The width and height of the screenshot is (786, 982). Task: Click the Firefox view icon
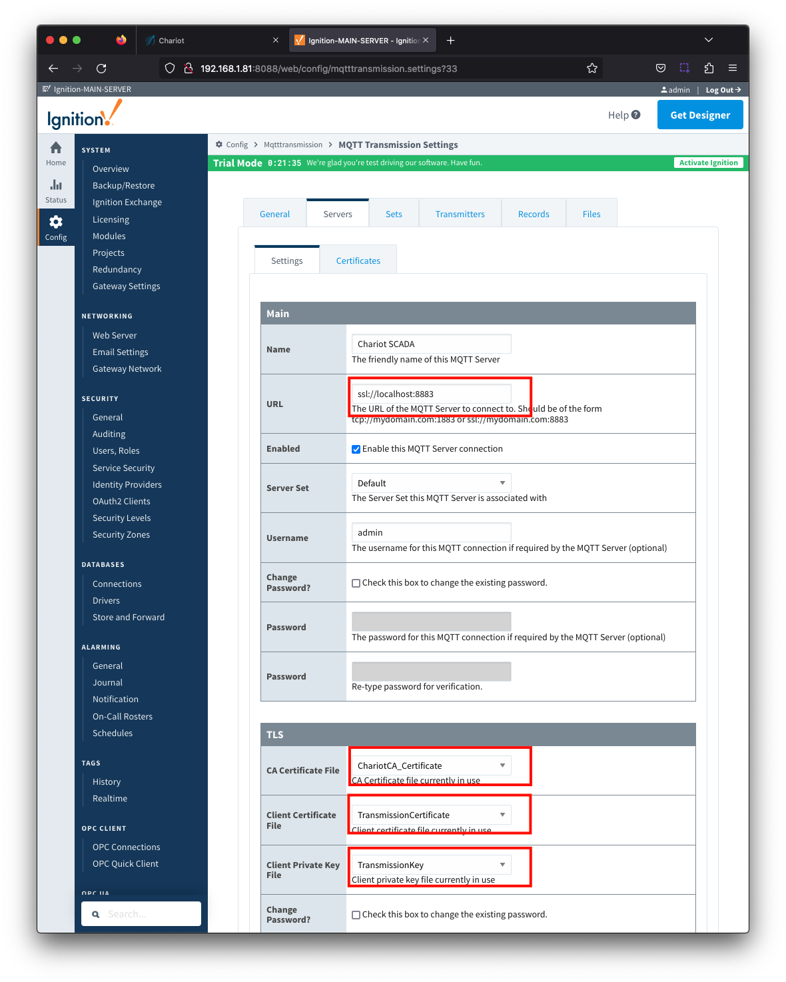click(x=121, y=40)
